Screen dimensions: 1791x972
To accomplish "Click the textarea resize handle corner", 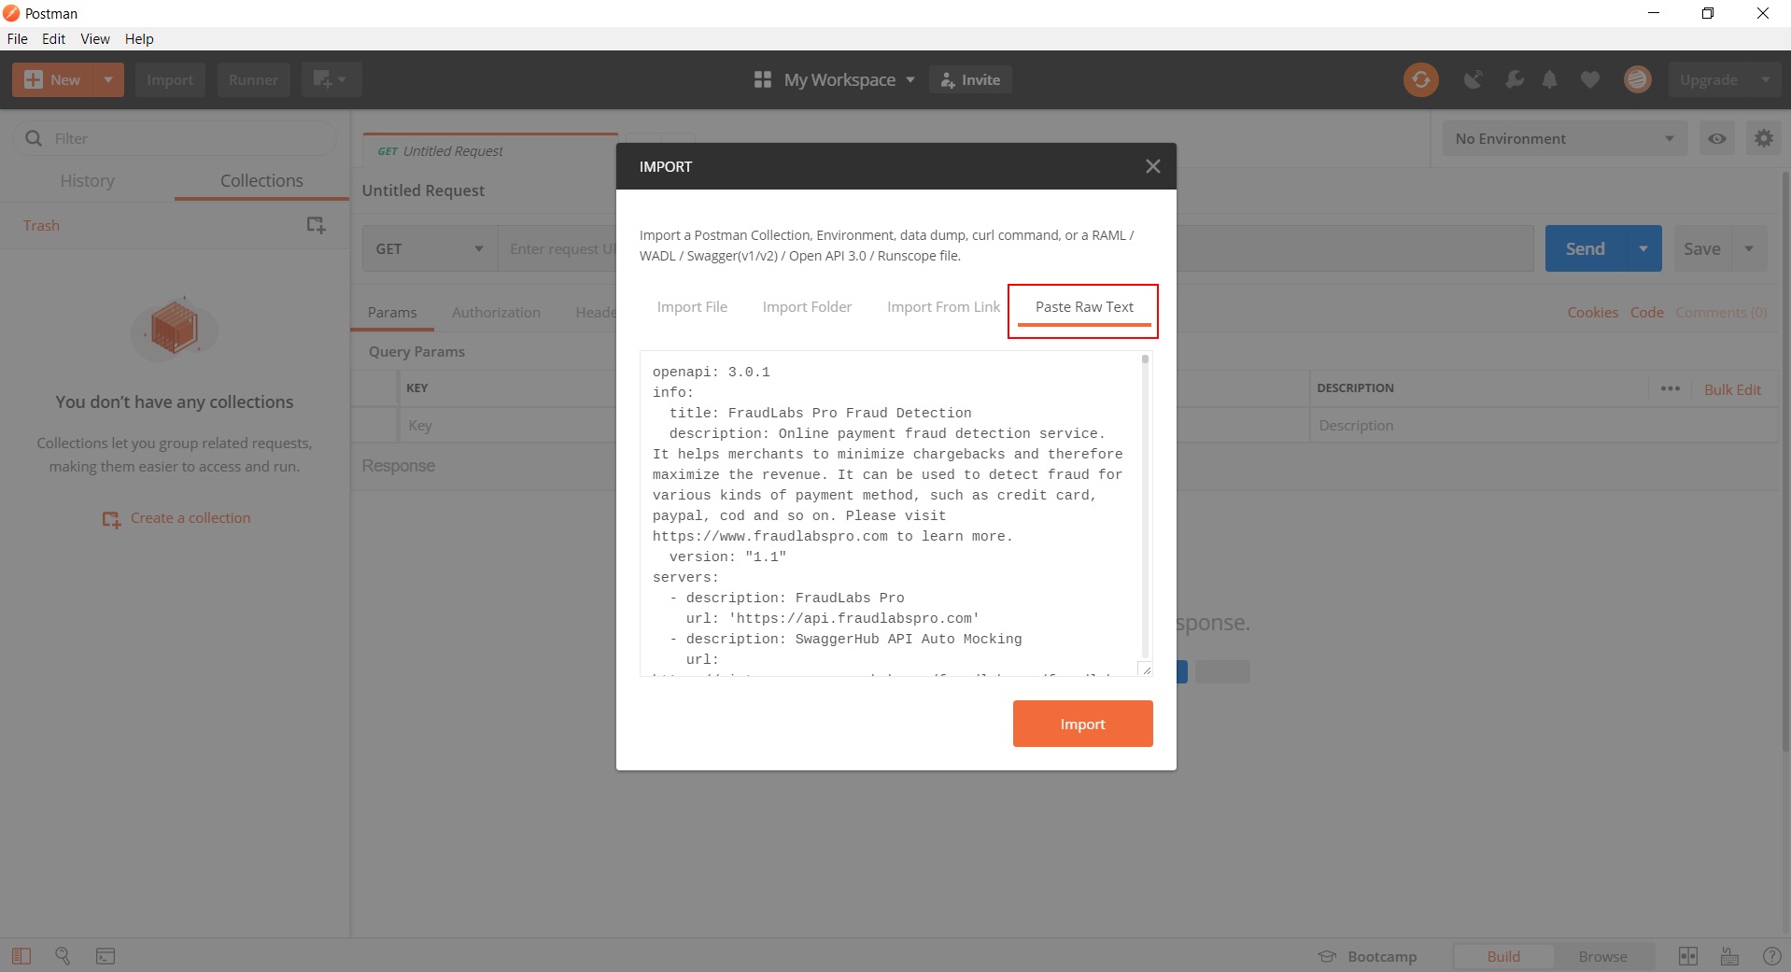I will click(x=1146, y=669).
